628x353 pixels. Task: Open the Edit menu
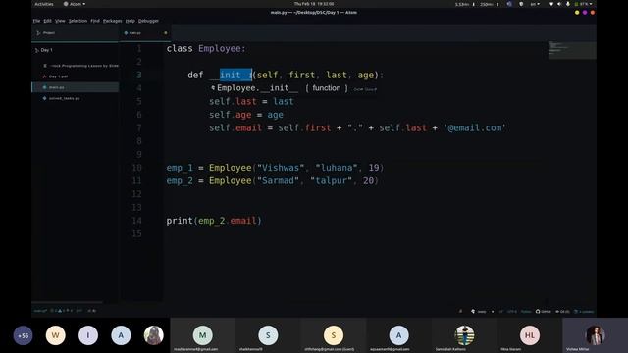point(47,21)
